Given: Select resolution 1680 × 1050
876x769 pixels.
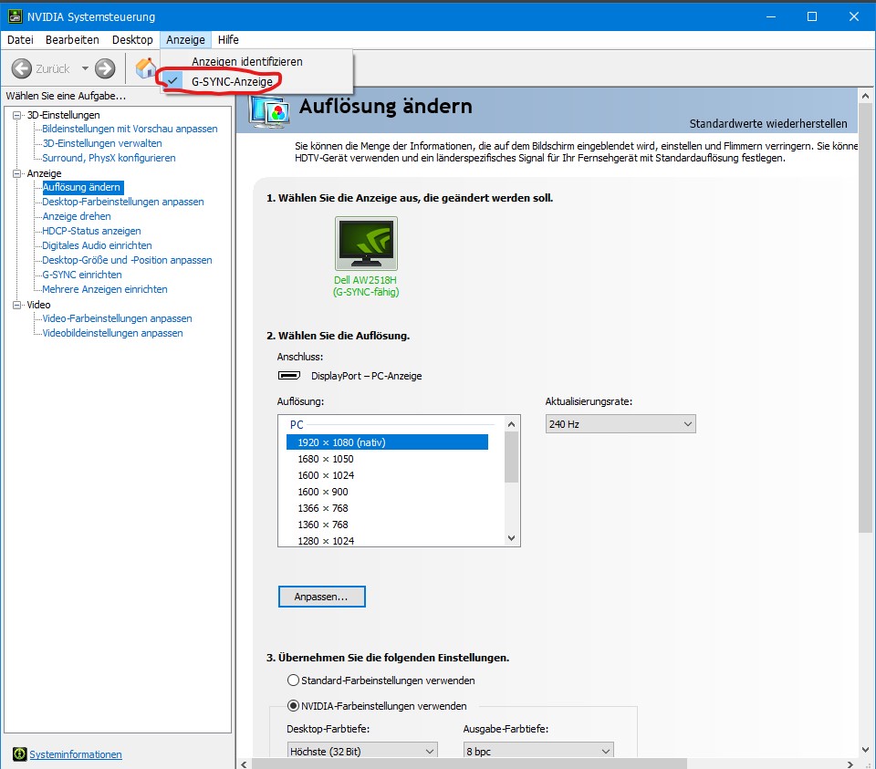Looking at the screenshot, I should [x=326, y=459].
